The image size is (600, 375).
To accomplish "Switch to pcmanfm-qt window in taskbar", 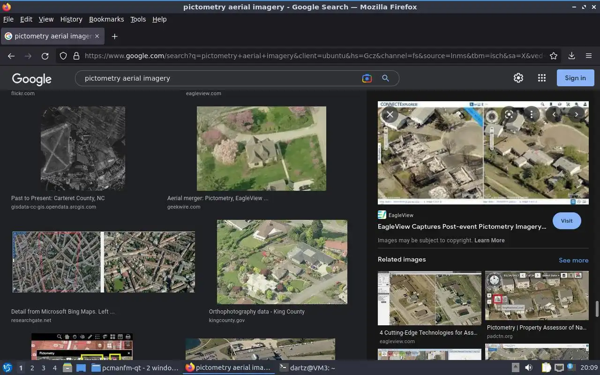I will (135, 368).
